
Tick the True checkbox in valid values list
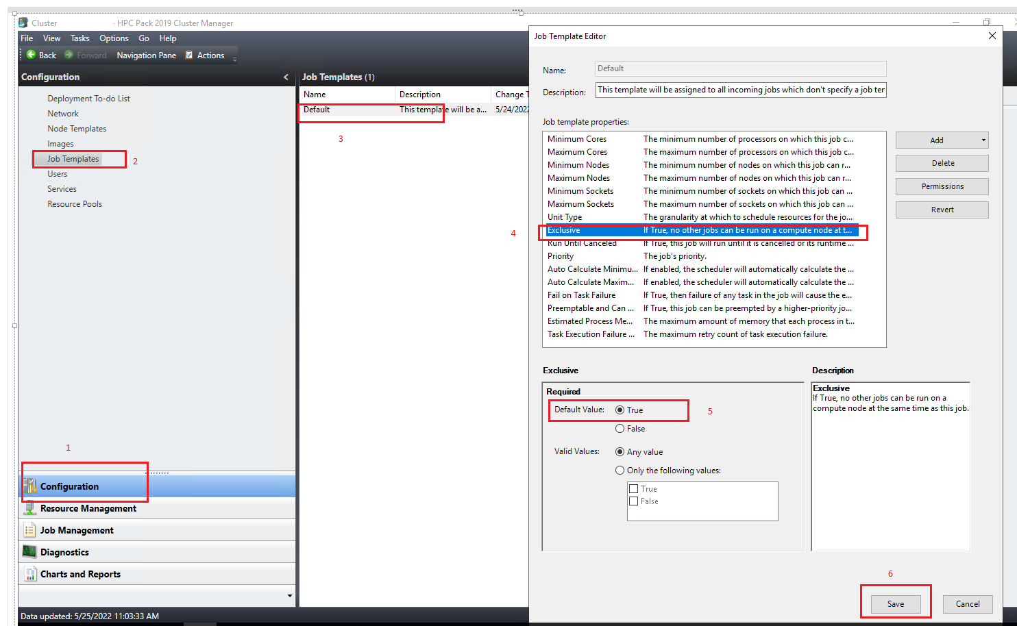(x=634, y=489)
